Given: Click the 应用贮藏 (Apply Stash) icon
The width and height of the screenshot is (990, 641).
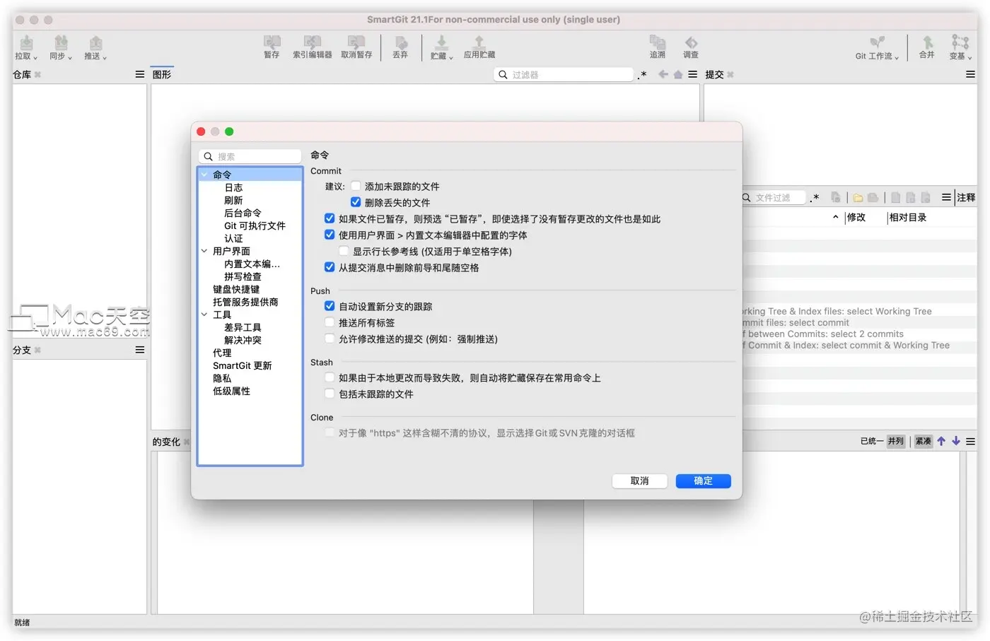Looking at the screenshot, I should click(x=479, y=42).
